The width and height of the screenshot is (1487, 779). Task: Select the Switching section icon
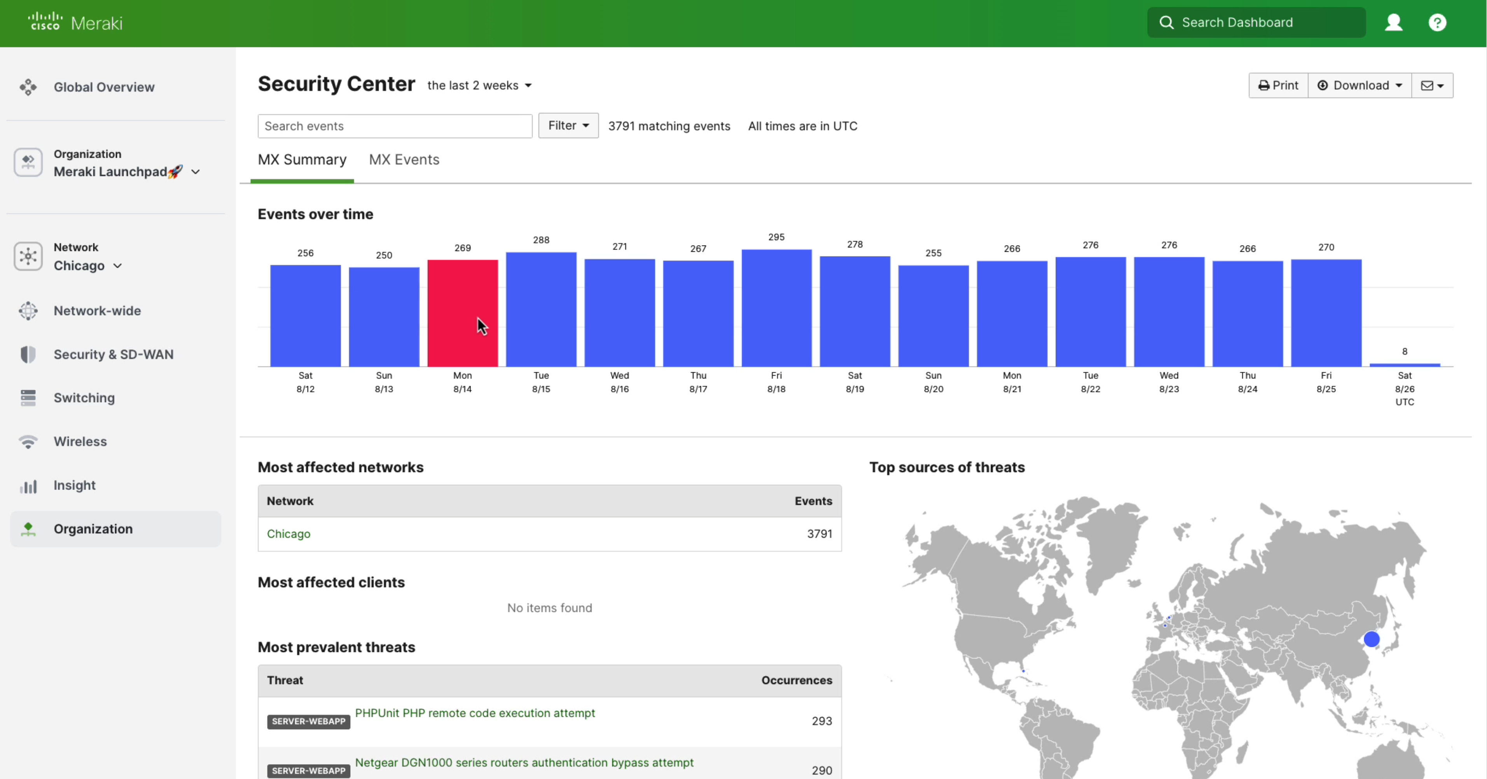point(28,397)
